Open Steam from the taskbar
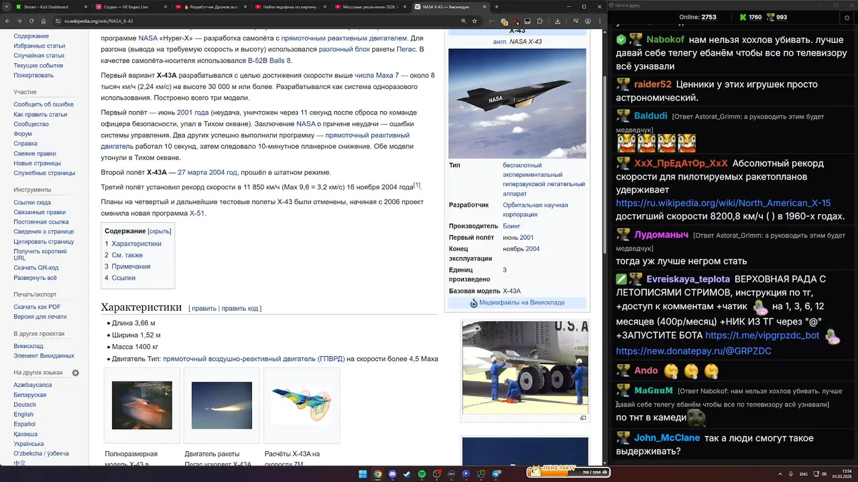The width and height of the screenshot is (858, 482). (407, 474)
